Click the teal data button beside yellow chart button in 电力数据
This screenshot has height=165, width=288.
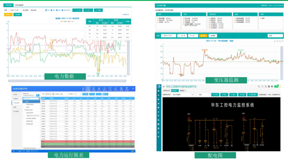tap(18, 14)
